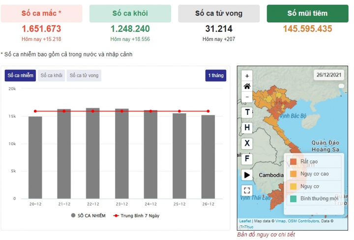
Task: Click the 26/12/2021 map date label
Action: [329, 75]
